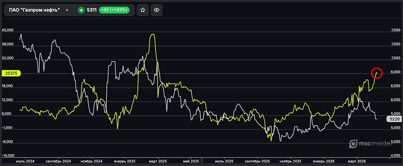Click the current price 5311

click(x=91, y=10)
